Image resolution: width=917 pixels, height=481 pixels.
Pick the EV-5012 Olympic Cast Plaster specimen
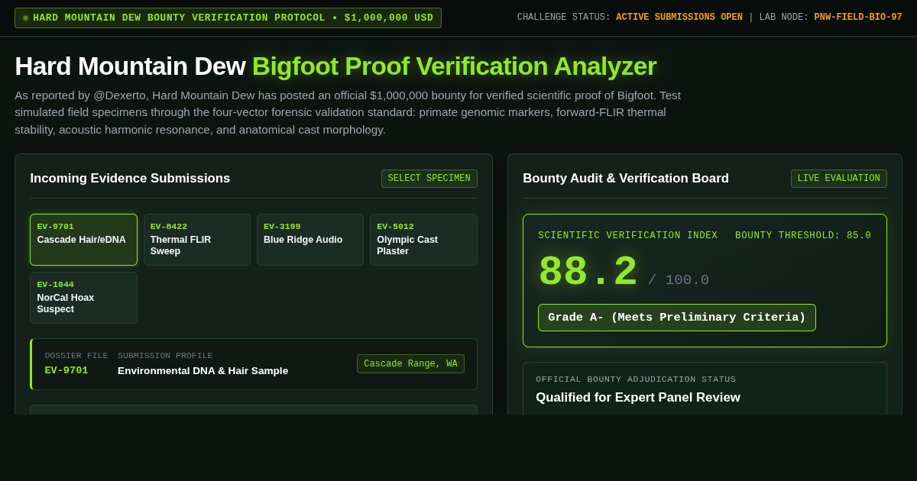423,240
